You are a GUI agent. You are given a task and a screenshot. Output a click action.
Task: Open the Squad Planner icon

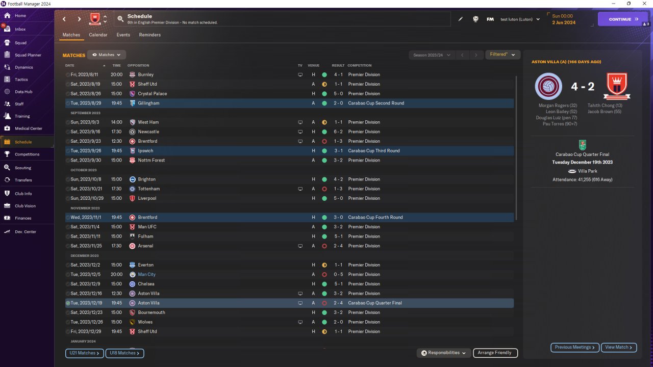(x=7, y=55)
